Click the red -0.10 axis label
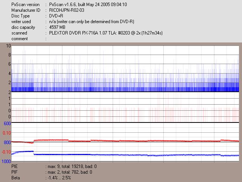This screenshot has width=242, height=182. tap(6, 152)
